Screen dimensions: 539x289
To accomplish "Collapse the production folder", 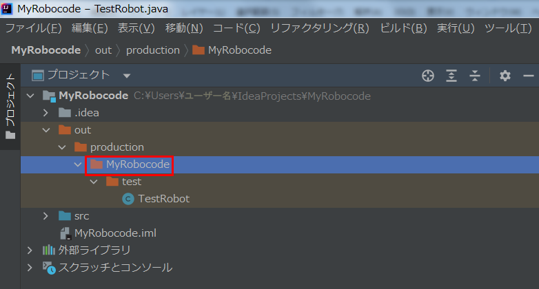I will tap(62, 147).
